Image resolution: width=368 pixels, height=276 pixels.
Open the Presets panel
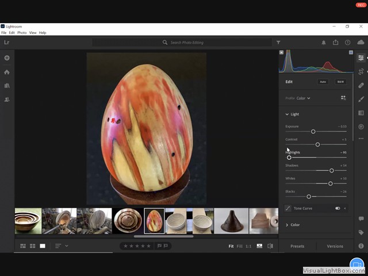tap(297, 246)
